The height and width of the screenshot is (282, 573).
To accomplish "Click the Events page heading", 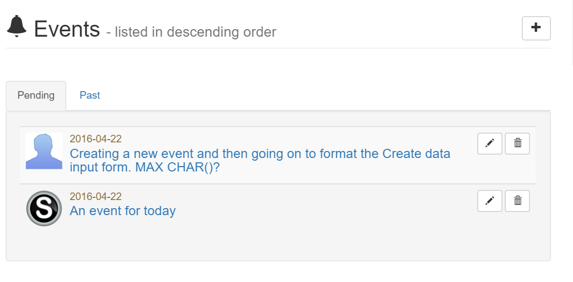I will click(67, 29).
